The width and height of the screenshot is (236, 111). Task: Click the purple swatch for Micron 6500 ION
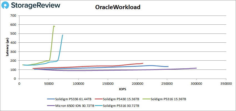(51, 106)
